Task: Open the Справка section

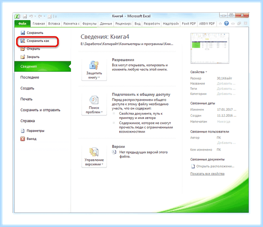Action: point(28,121)
